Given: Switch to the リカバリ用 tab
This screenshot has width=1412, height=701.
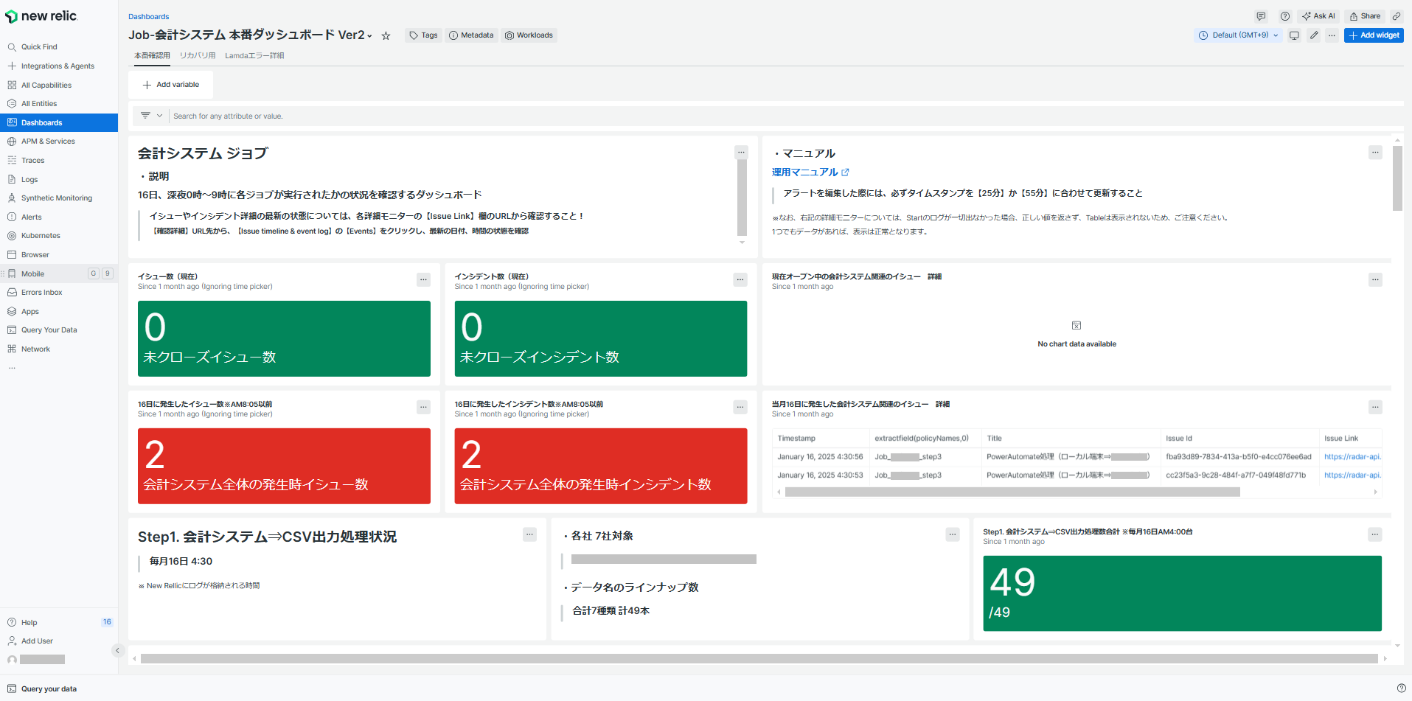Looking at the screenshot, I should [x=197, y=55].
